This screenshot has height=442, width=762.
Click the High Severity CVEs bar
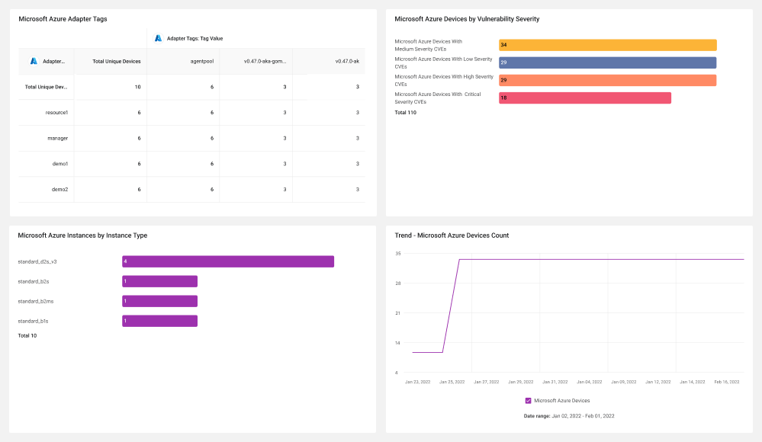coord(607,80)
